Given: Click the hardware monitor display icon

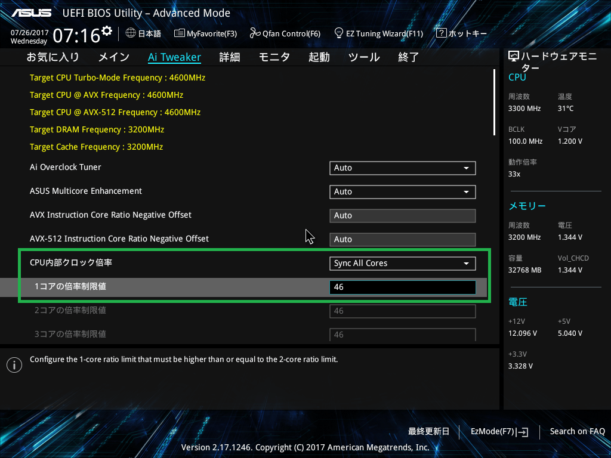Looking at the screenshot, I should (514, 57).
